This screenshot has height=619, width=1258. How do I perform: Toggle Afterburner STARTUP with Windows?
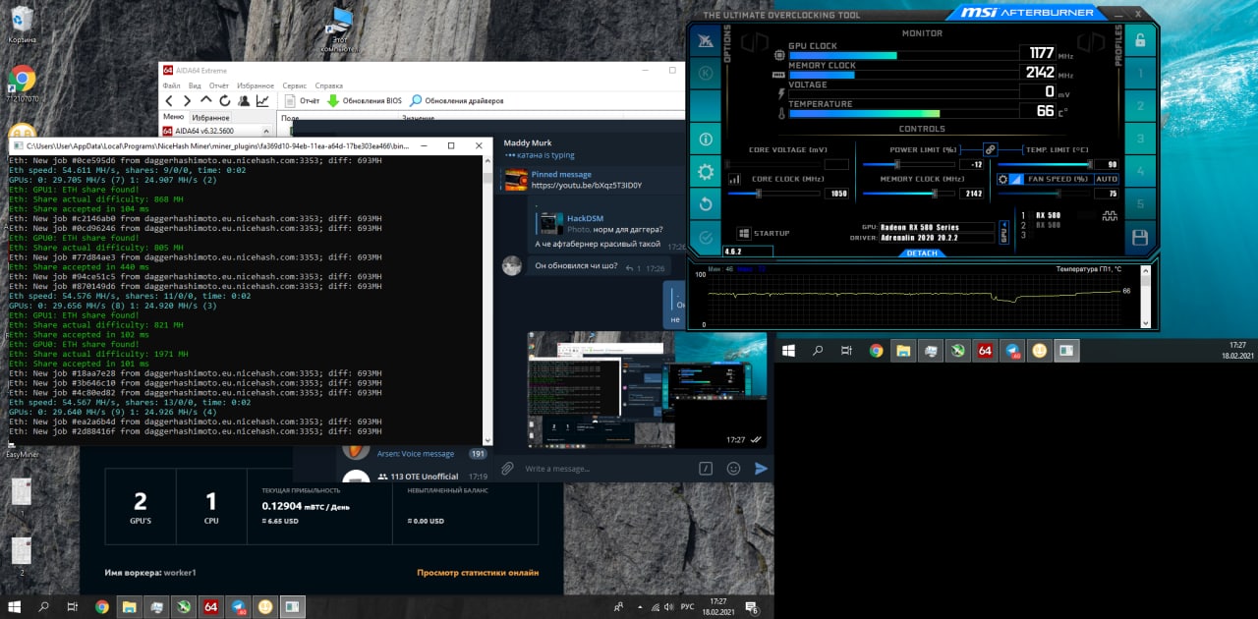(x=764, y=233)
